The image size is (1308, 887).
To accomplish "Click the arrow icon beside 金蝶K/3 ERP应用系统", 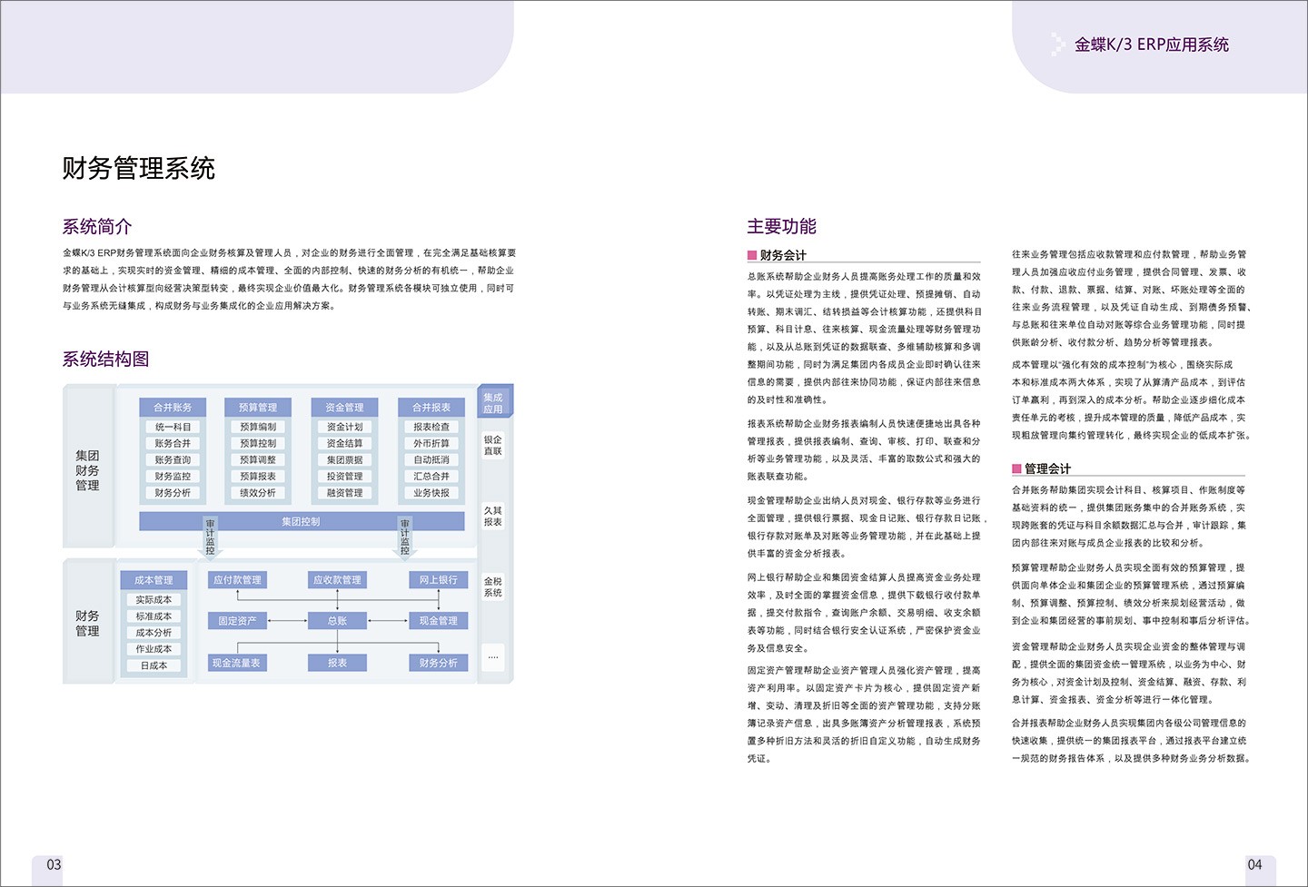I will pyautogui.click(x=1057, y=44).
